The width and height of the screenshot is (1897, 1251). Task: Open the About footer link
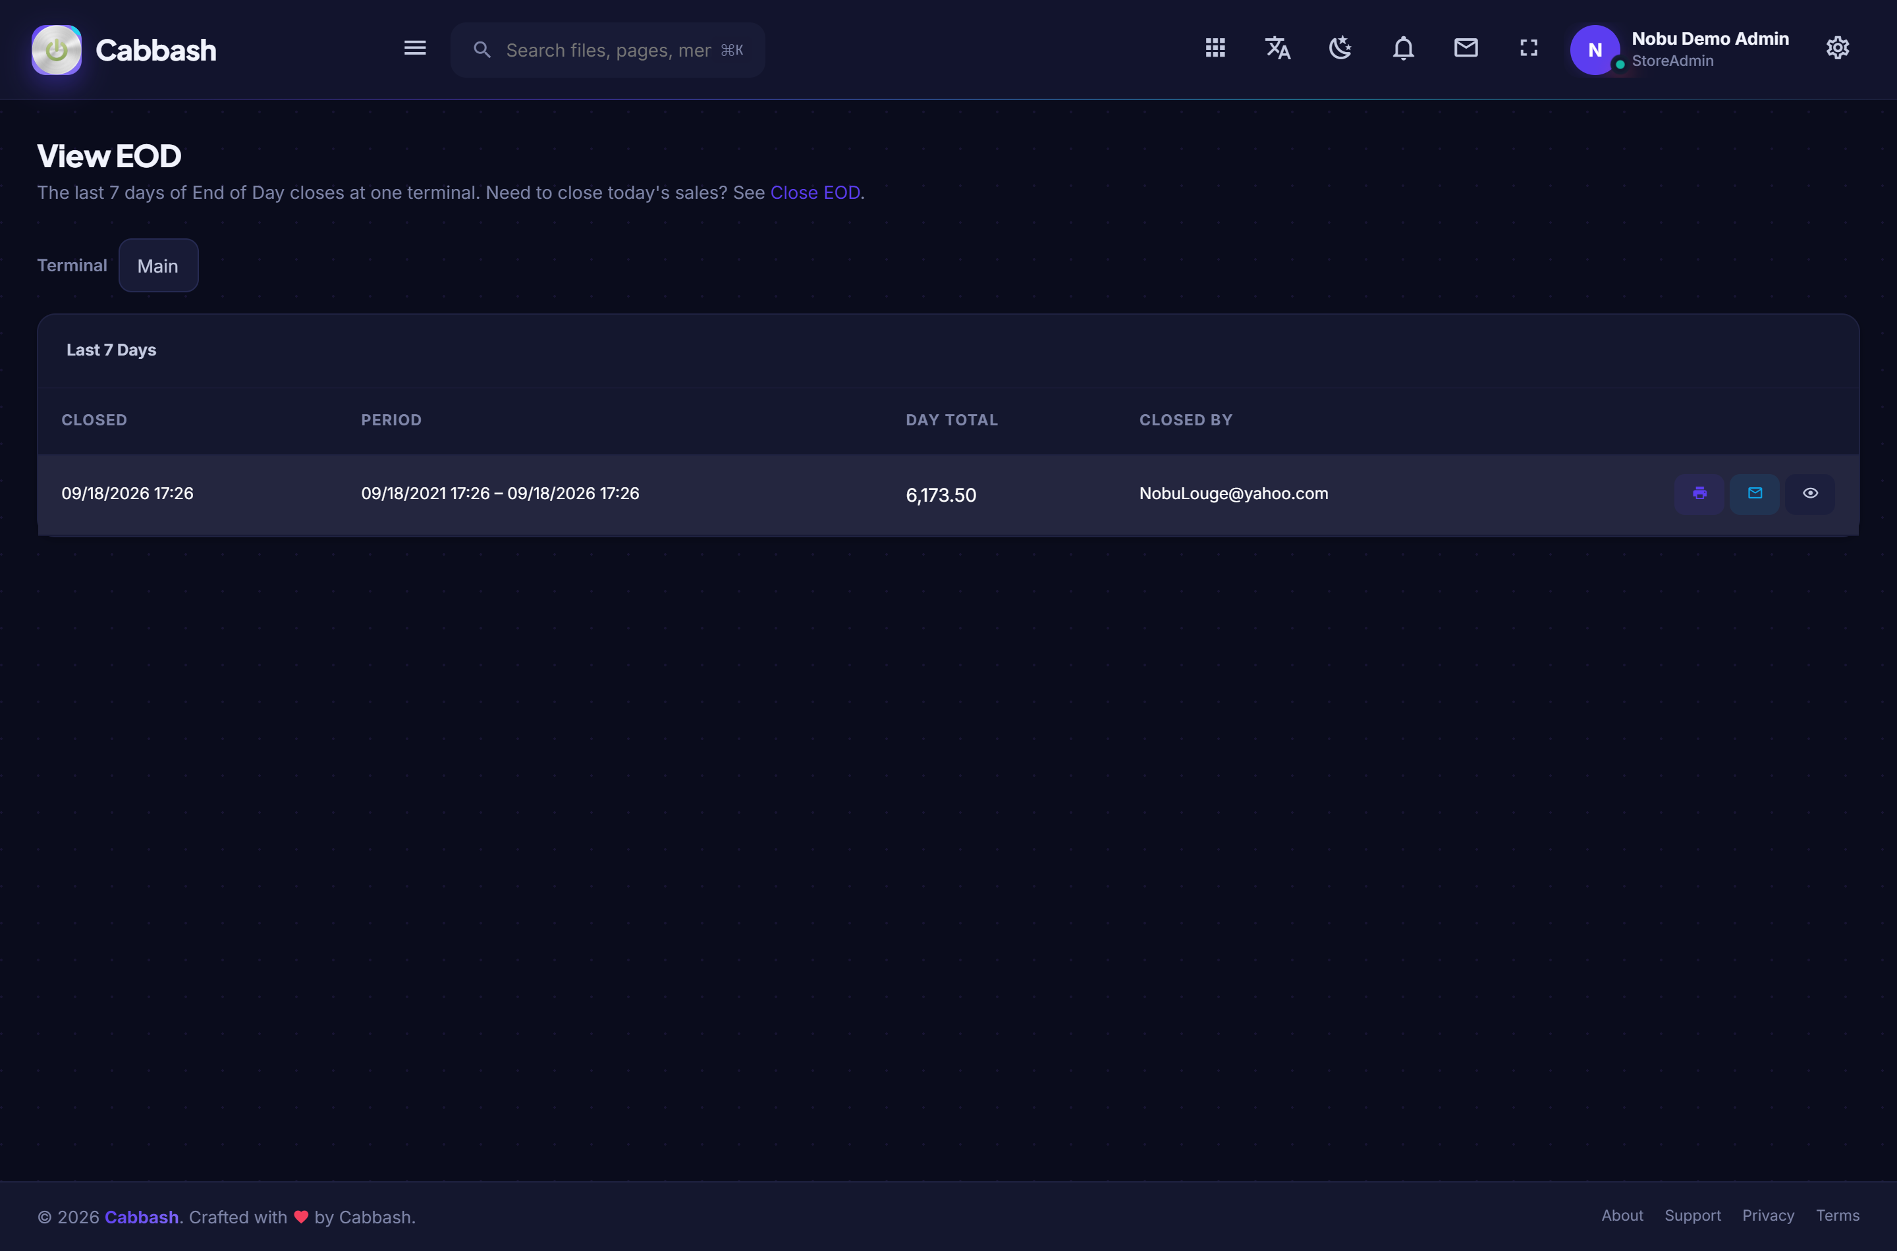pyautogui.click(x=1622, y=1216)
